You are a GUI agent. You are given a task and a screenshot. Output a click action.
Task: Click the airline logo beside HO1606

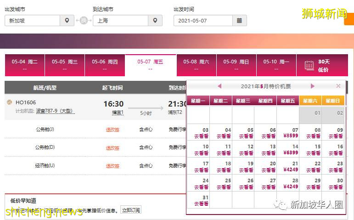point(9,102)
